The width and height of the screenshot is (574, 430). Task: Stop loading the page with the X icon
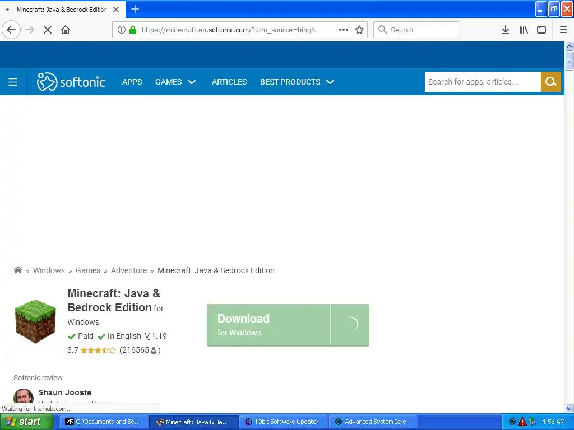coord(48,30)
